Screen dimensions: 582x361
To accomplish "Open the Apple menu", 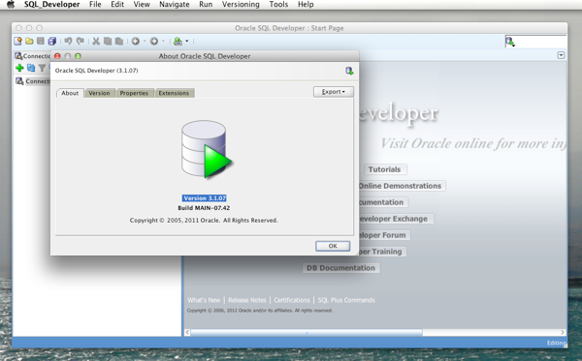I will 11,5.
